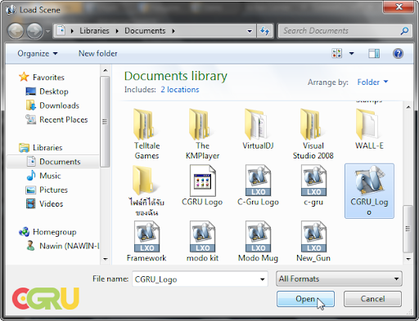
Task: Expand the views options arrow
Action: pyautogui.click(x=352, y=53)
